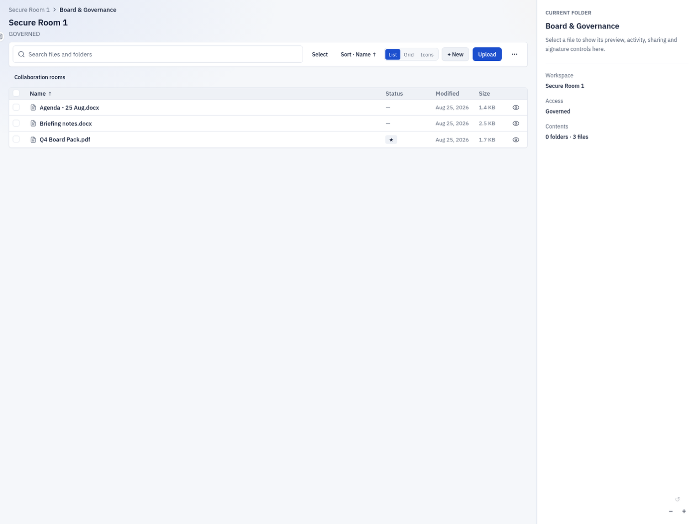
Task: Click the 0 folders · 3 files contents value
Action: click(567, 137)
